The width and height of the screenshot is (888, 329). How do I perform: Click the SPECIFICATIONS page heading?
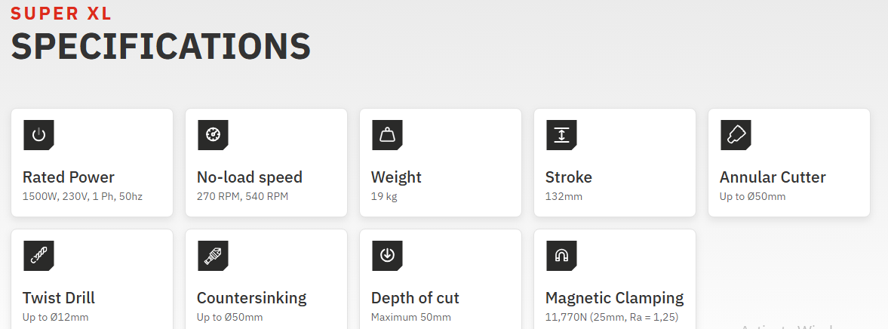tap(161, 47)
